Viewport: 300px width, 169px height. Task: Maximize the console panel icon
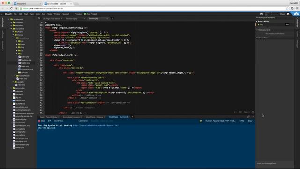(248, 117)
